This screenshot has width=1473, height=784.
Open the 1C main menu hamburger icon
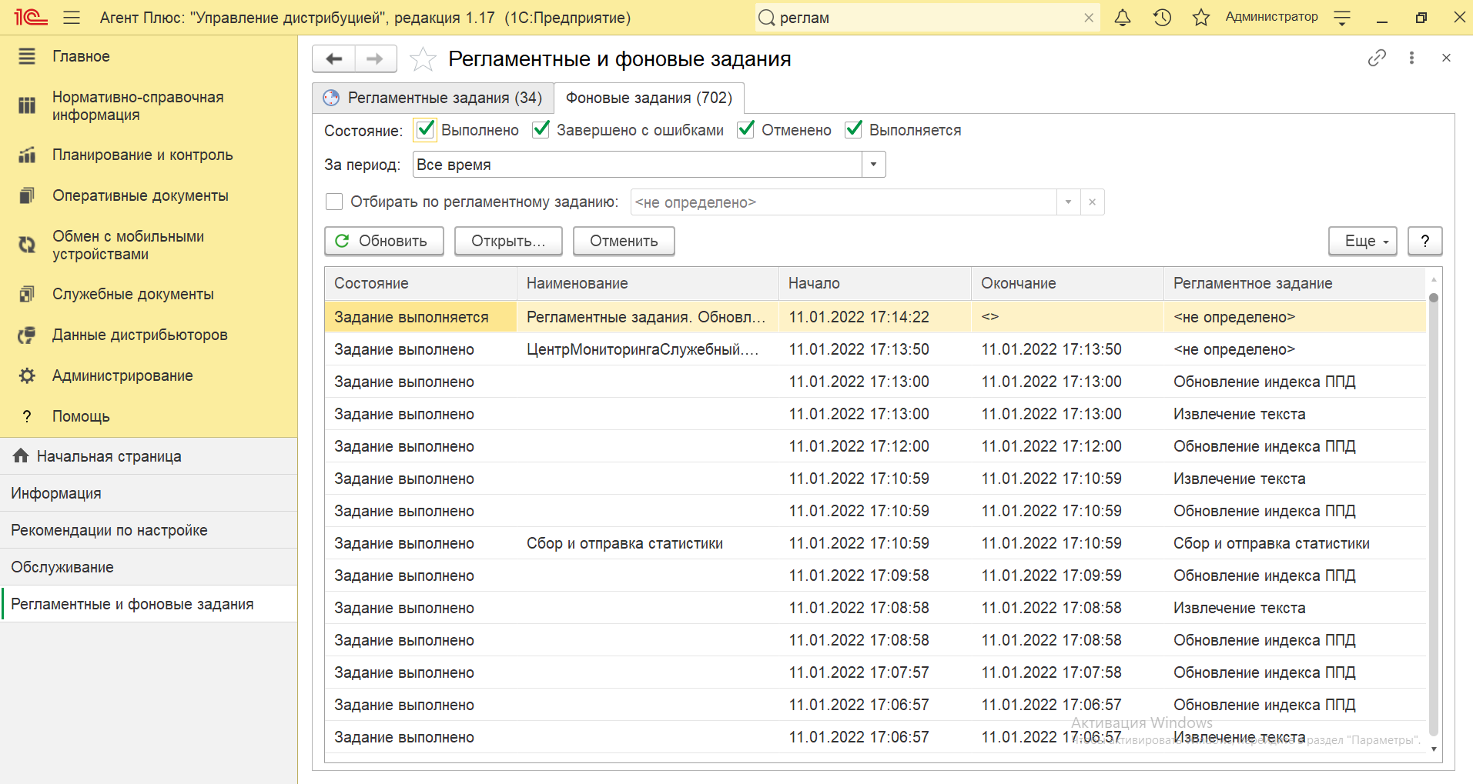[72, 17]
